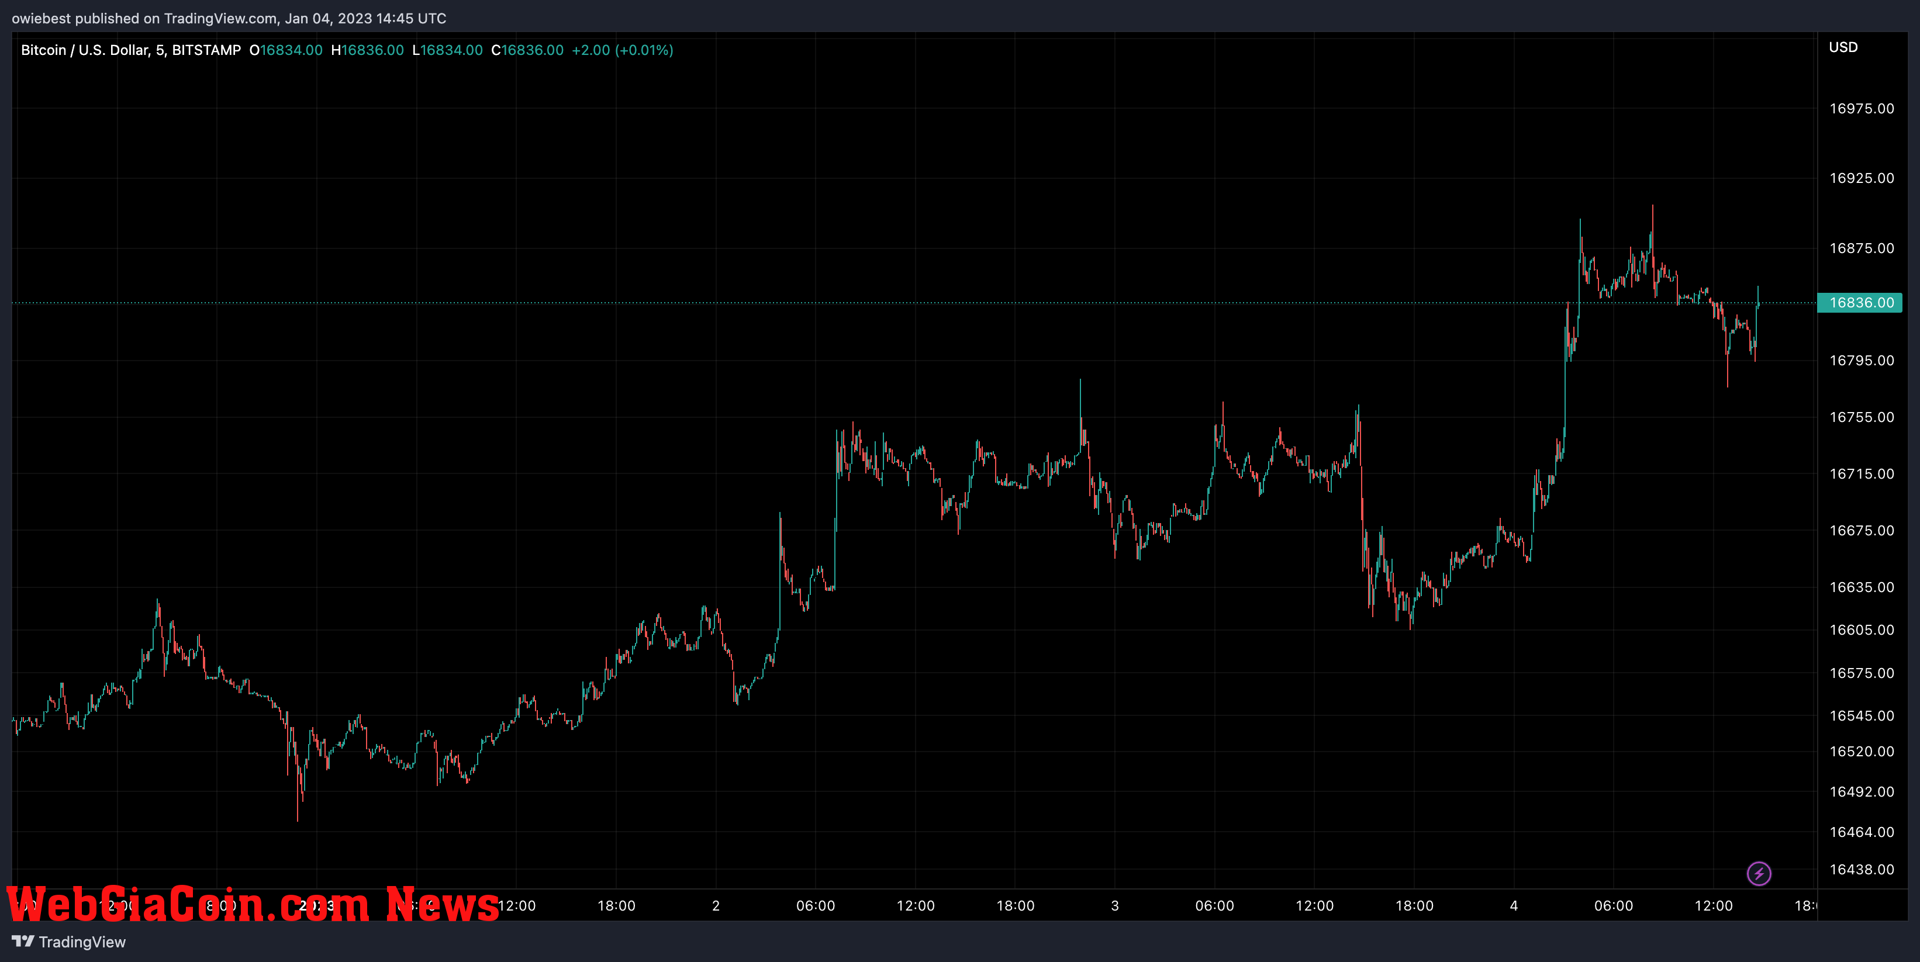Viewport: 1920px width, 962px height.
Task: Click the +2.00 (+0.01%) change value
Action: point(622,50)
